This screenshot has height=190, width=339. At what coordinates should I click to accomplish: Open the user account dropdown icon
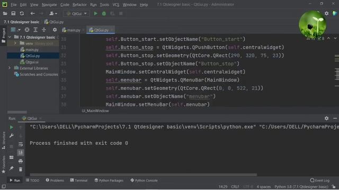(53, 14)
